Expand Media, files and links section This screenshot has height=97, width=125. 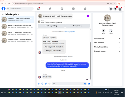pos(107,47)
